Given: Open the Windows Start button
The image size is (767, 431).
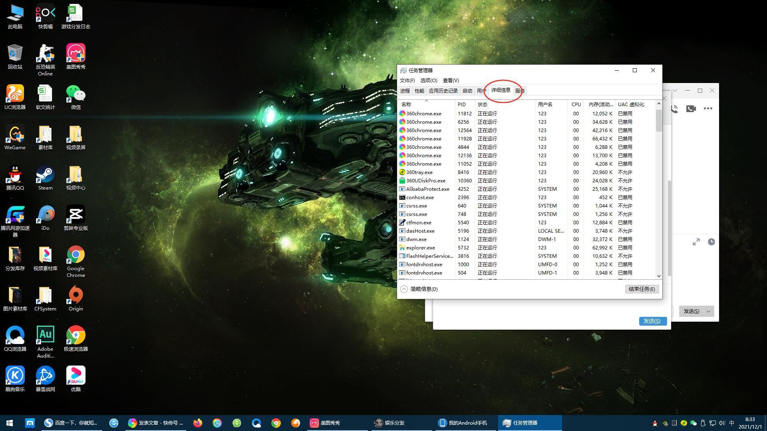Looking at the screenshot, I should pos(10,423).
